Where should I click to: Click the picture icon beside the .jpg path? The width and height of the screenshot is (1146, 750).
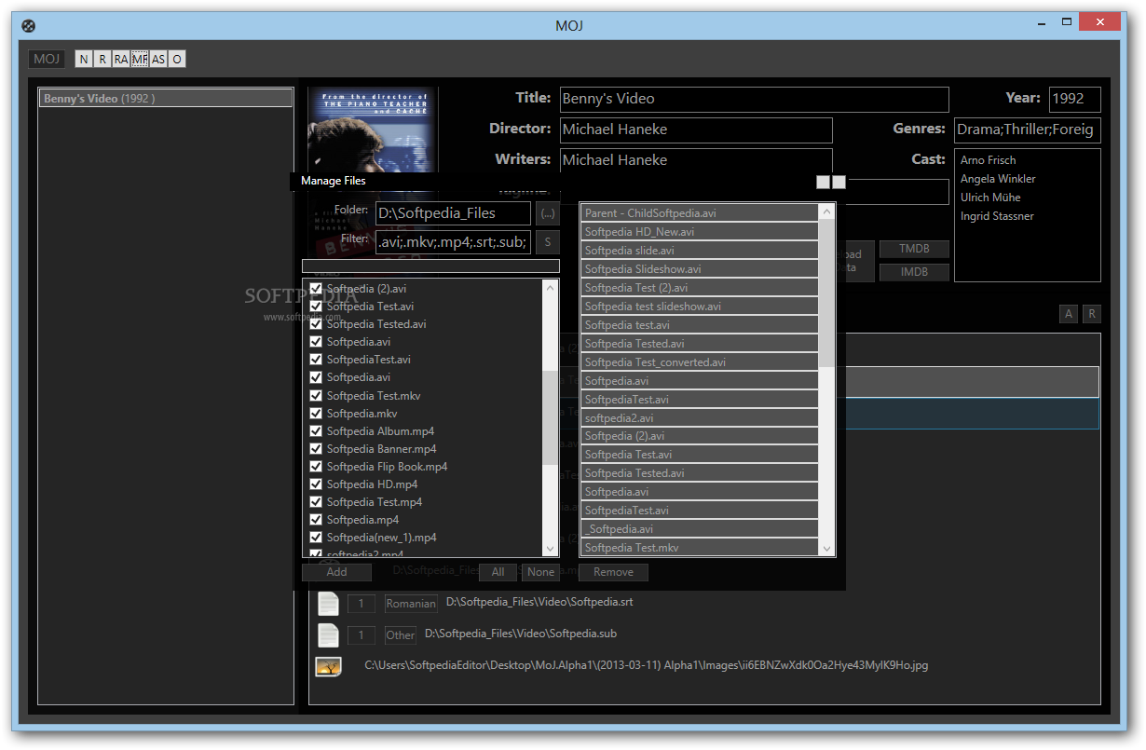pos(328,666)
